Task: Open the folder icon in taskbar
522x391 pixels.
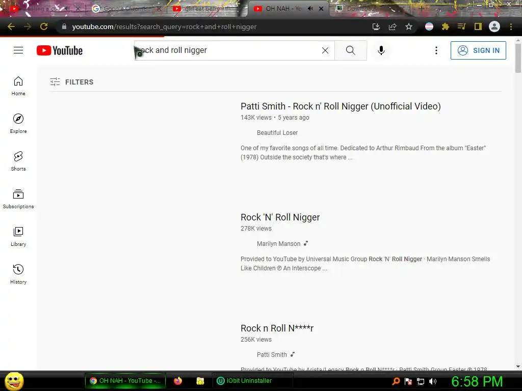Action: 200,381
